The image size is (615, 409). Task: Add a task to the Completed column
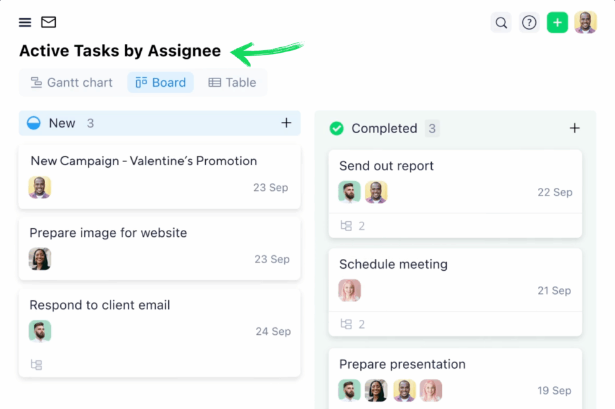coord(574,128)
